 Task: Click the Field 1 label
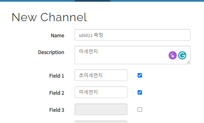coord(57,76)
